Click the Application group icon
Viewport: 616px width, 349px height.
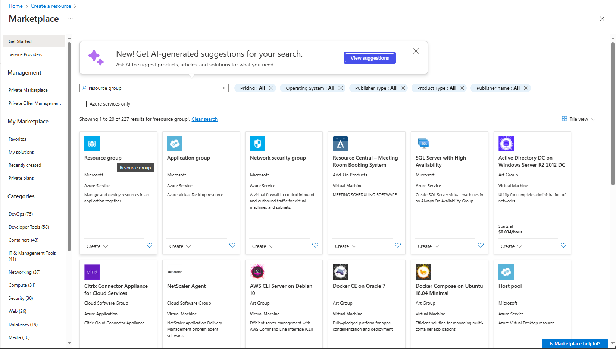point(175,144)
